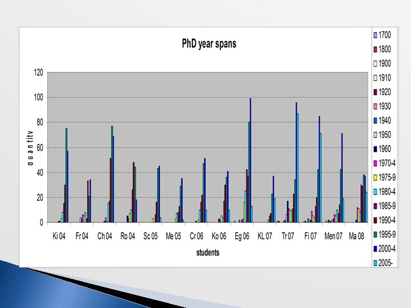Viewport: 411px width, 308px height.
Task: Click the 'Me 05' axis label
Action: click(174, 236)
